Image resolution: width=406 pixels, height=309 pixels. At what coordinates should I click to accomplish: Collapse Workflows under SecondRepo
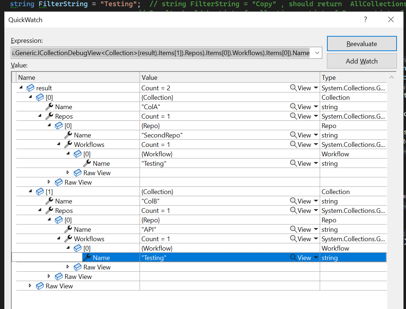[x=59, y=144]
